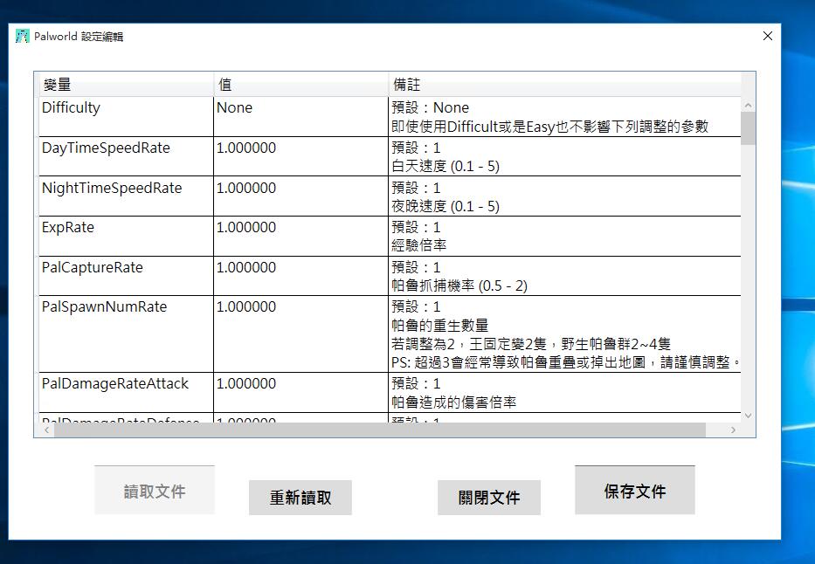Screen dimensions: 815x564
Task: Select the 變量 column header
Action: pyautogui.click(x=127, y=84)
